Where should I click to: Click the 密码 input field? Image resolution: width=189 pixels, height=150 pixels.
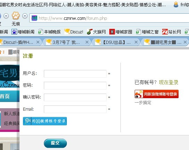[75, 85]
